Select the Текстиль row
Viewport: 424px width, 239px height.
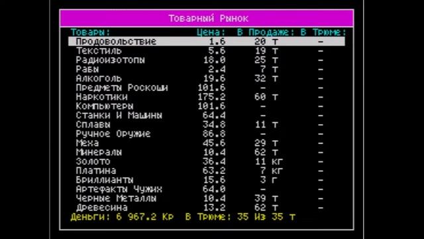click(207, 50)
